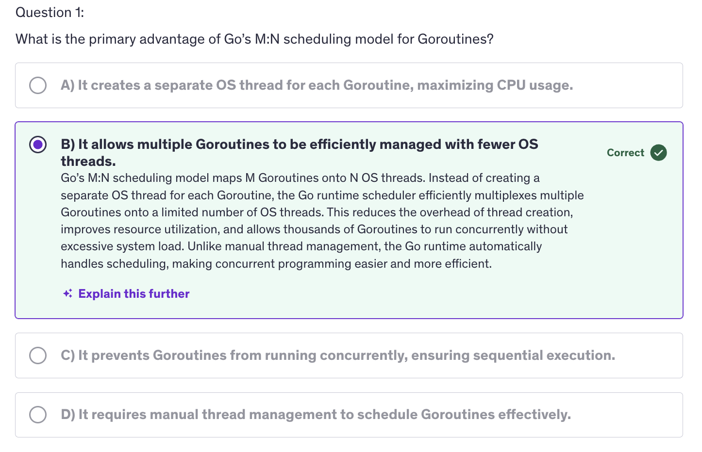Click the word 'threads.' ending option B's title
Screen dimensions: 702x452
(88, 161)
